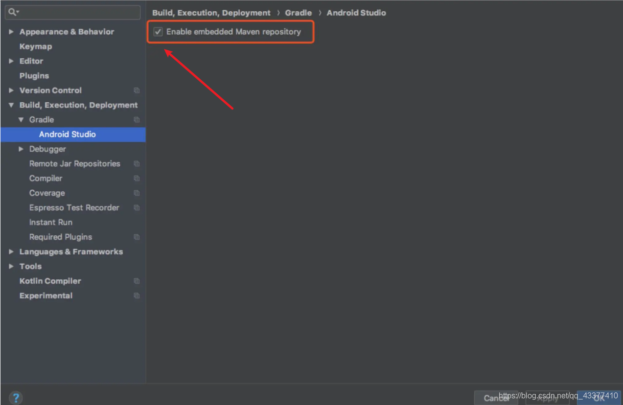Expand Version Control section arrow
This screenshot has width=623, height=405.
(x=11, y=90)
